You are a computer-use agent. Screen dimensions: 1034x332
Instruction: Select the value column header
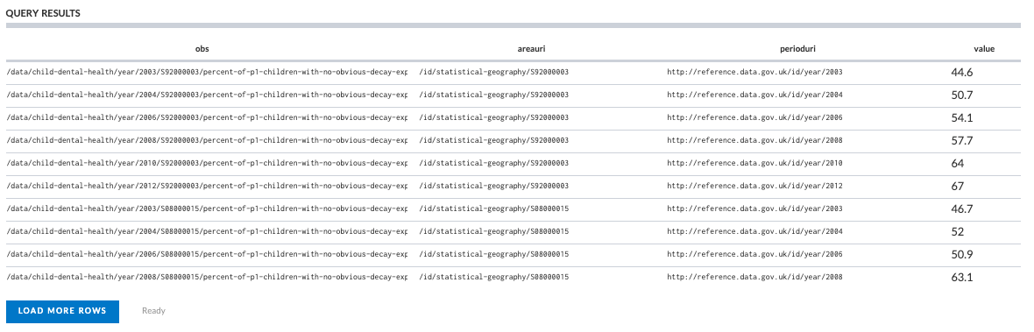click(984, 49)
